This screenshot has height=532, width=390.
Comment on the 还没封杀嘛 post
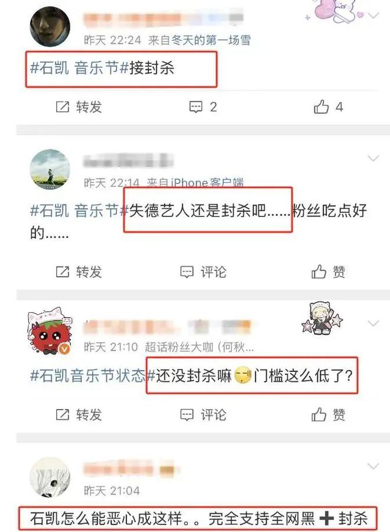(x=203, y=414)
